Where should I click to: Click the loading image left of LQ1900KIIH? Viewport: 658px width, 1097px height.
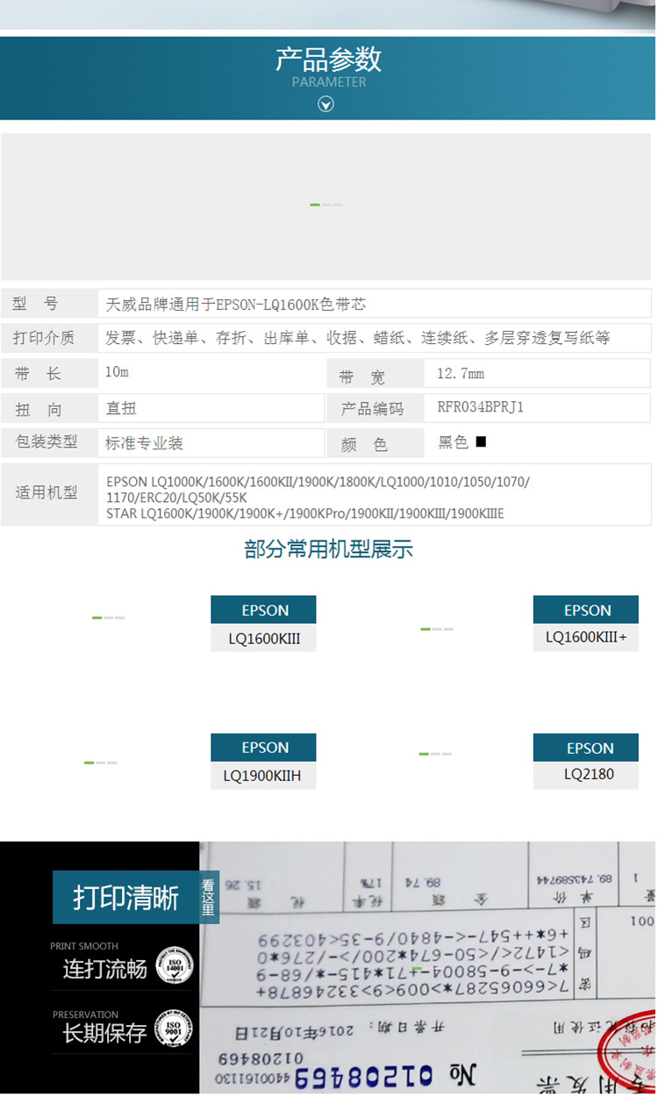[x=100, y=763]
